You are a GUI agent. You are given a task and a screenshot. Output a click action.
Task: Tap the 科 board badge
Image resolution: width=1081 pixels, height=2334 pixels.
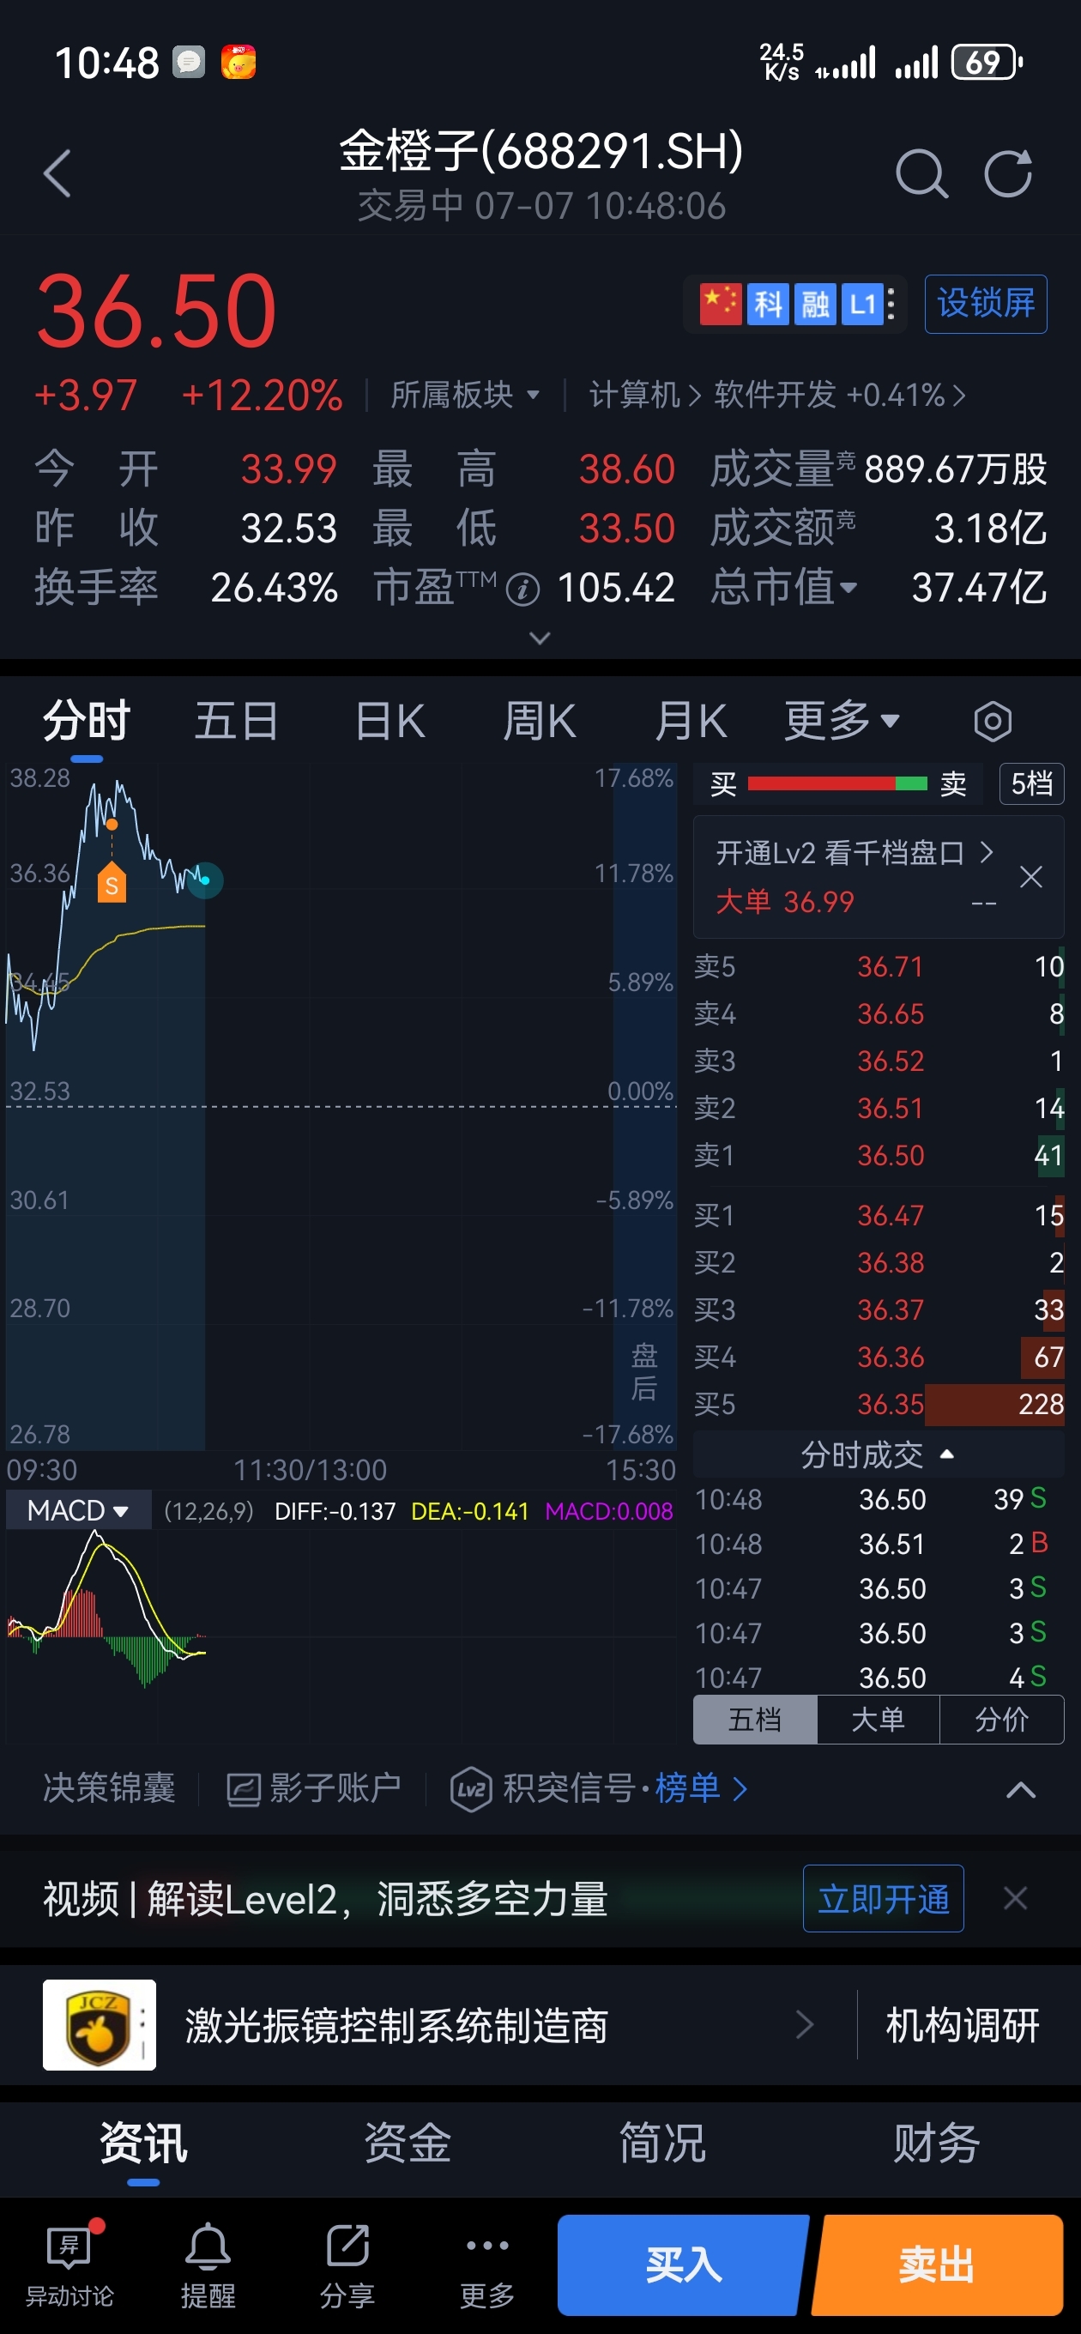point(769,304)
